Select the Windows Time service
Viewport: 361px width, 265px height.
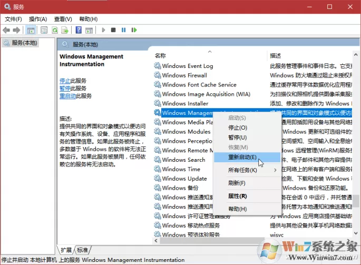coord(181,169)
